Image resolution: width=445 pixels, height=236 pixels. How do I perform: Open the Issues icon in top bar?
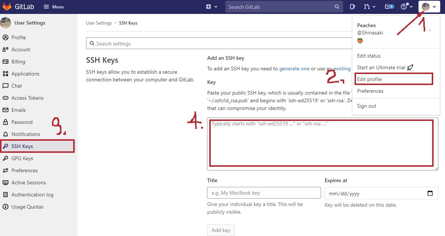pyautogui.click(x=352, y=7)
